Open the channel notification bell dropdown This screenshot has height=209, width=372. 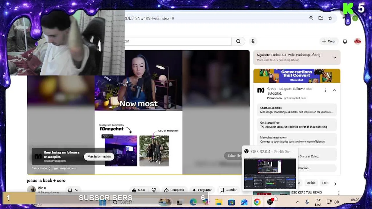coord(73,190)
